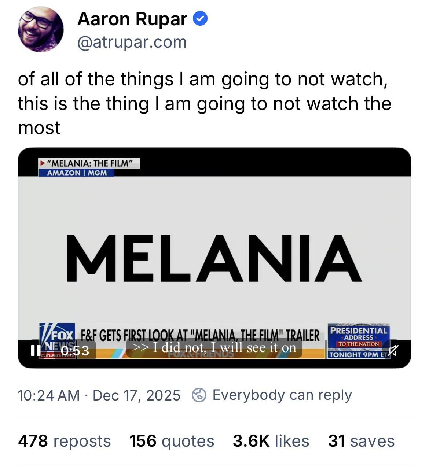Image resolution: width=429 pixels, height=465 pixels.
Task: Pause the video with the pause button
Action: pos(36,351)
